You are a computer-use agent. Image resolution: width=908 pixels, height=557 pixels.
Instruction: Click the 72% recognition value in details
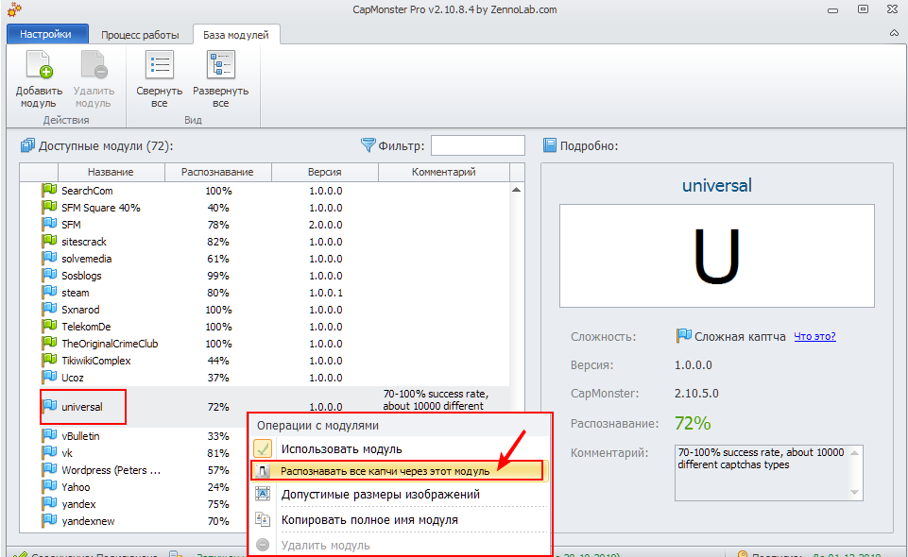point(693,423)
